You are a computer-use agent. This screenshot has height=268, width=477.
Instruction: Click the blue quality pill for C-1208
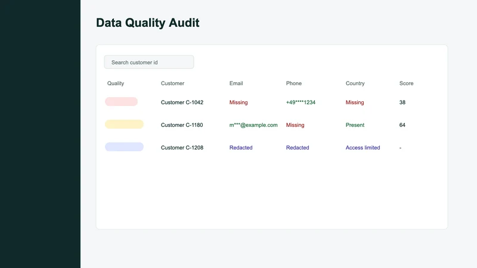(x=124, y=147)
